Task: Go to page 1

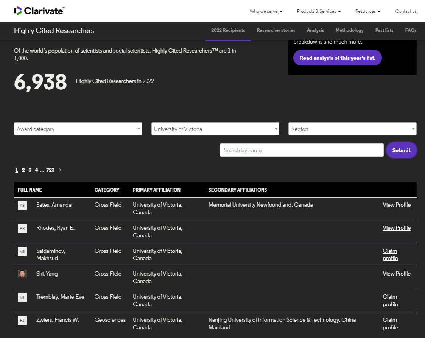Action: 17,170
